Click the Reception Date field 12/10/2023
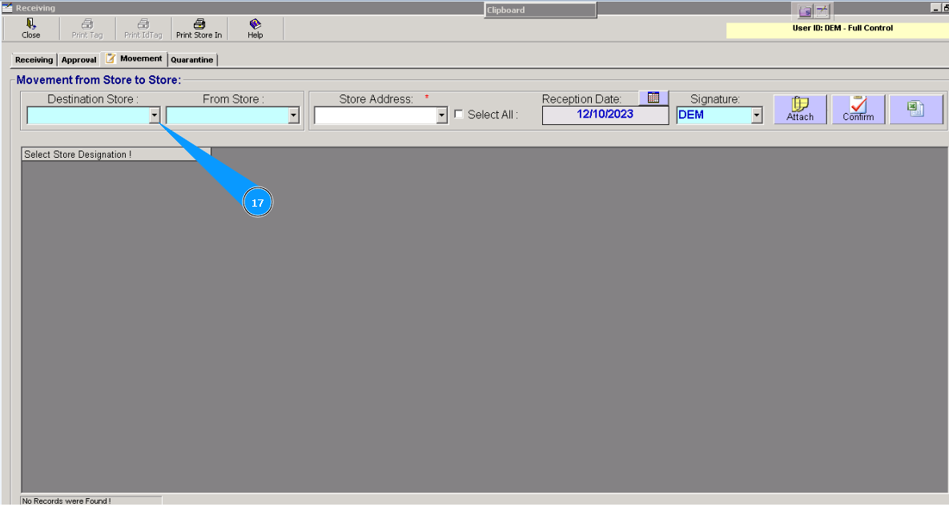The image size is (949, 507). (x=605, y=115)
